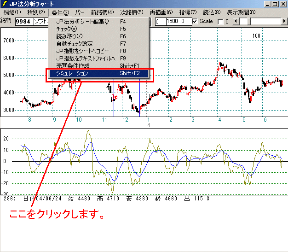Open the 表示期間(0) menu

(x=241, y=12)
